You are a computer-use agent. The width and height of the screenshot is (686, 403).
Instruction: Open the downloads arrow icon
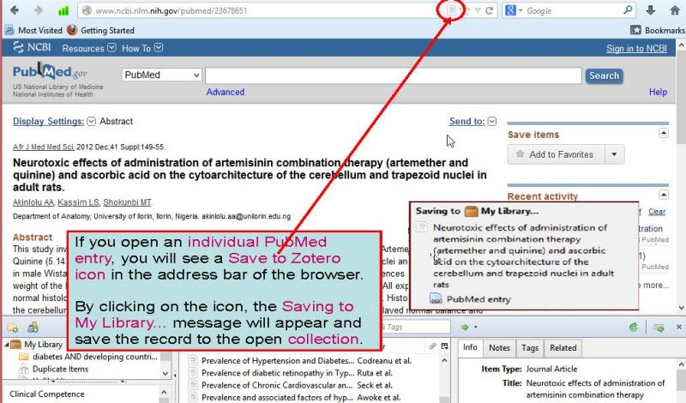coord(651,10)
